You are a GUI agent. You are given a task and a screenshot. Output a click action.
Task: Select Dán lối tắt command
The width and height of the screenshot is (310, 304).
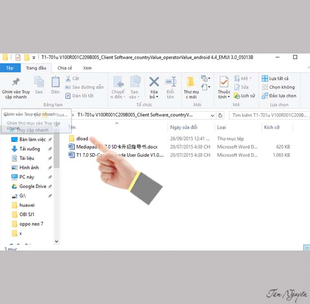pos(79,96)
